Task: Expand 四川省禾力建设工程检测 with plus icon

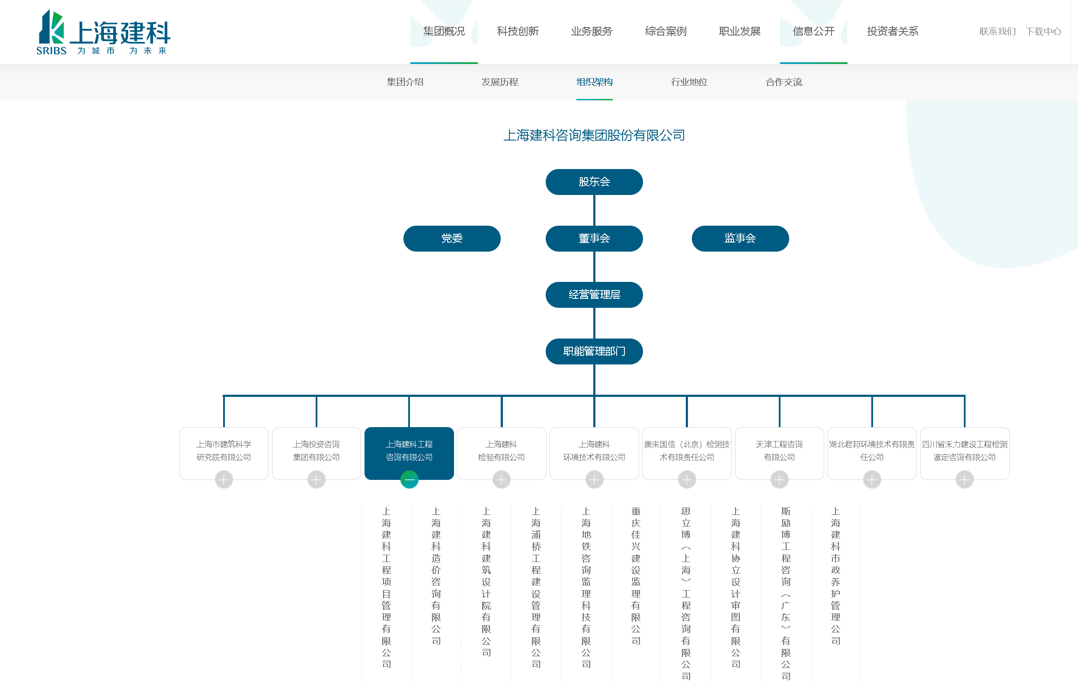Action: point(965,480)
